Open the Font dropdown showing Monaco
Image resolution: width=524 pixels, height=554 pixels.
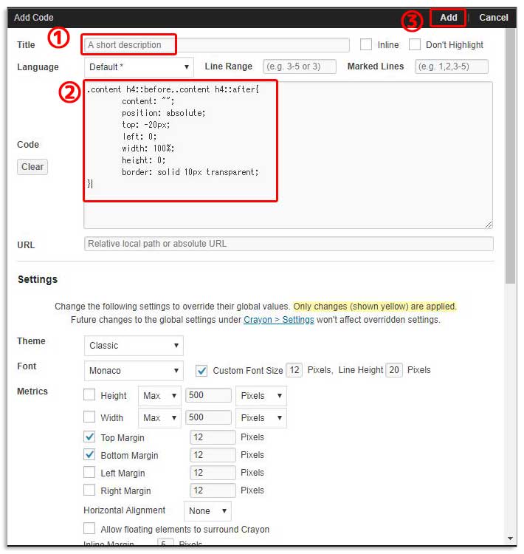(x=134, y=370)
